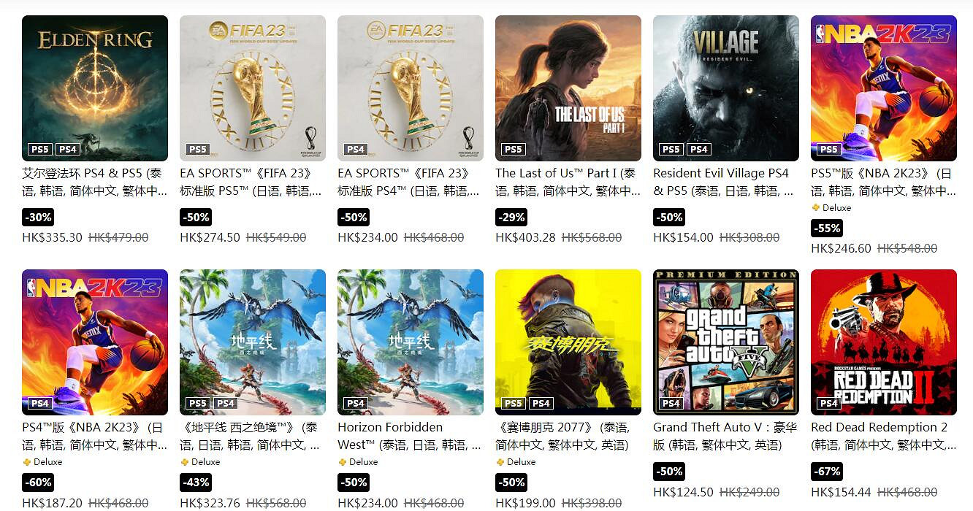Viewport: 973px width, 511px height.
Task: Click the PS5 badge on FIFA 23 standard PS5 cover
Action: tap(198, 149)
